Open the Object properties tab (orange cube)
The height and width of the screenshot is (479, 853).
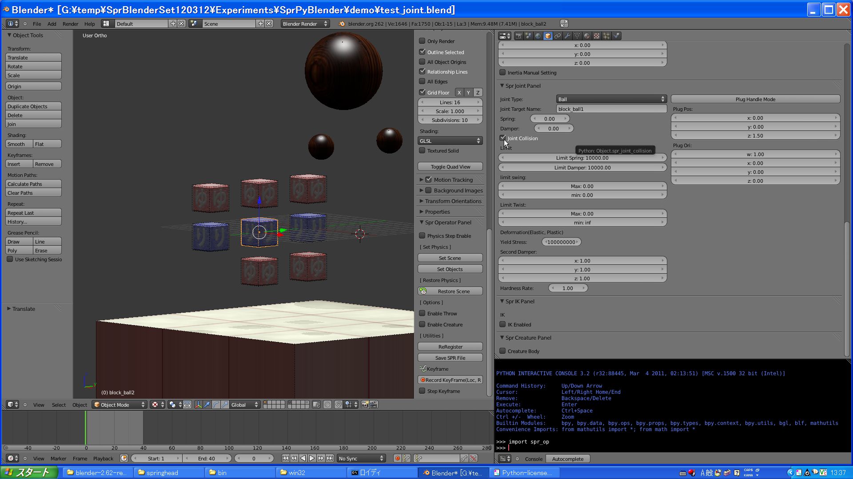548,36
